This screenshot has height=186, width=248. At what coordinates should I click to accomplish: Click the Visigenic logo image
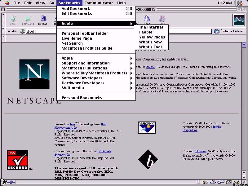click(147, 127)
